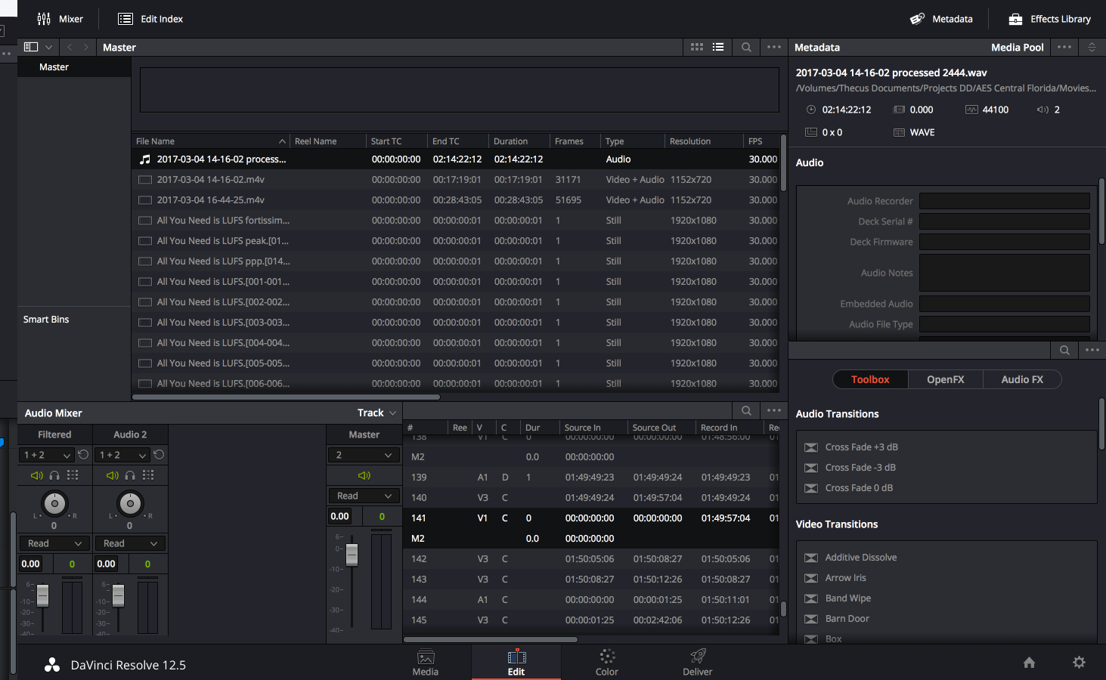The image size is (1106, 680).
Task: Open the effects library options ellipsis
Action: point(1092,350)
